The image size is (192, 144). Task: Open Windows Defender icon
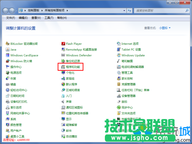tap(63, 55)
